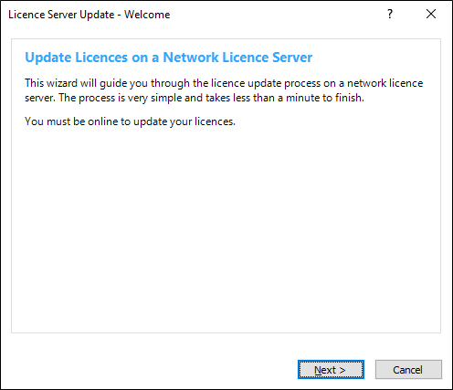Click the word 'Welcome' in the title bar

click(x=147, y=15)
